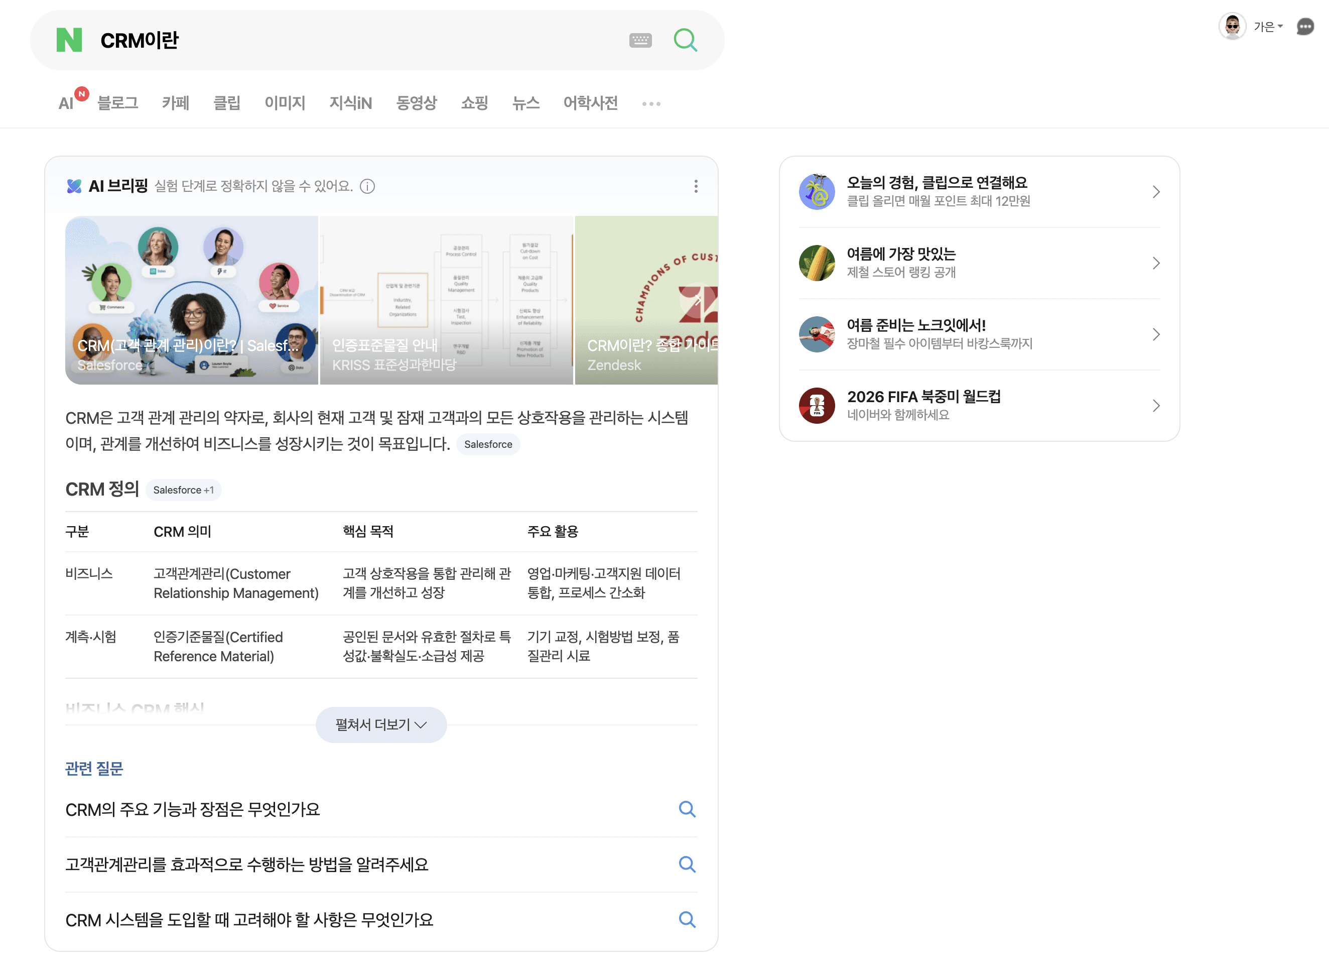Switch to the AI tab
The width and height of the screenshot is (1329, 976).
point(66,103)
